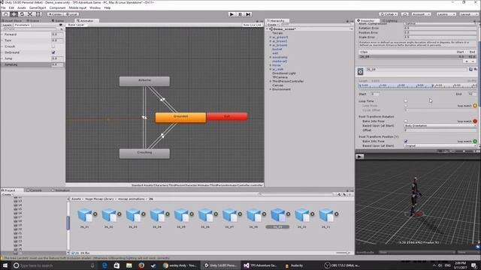This screenshot has height=270, width=481.
Task: Open the File menu
Action: (x=3, y=7)
